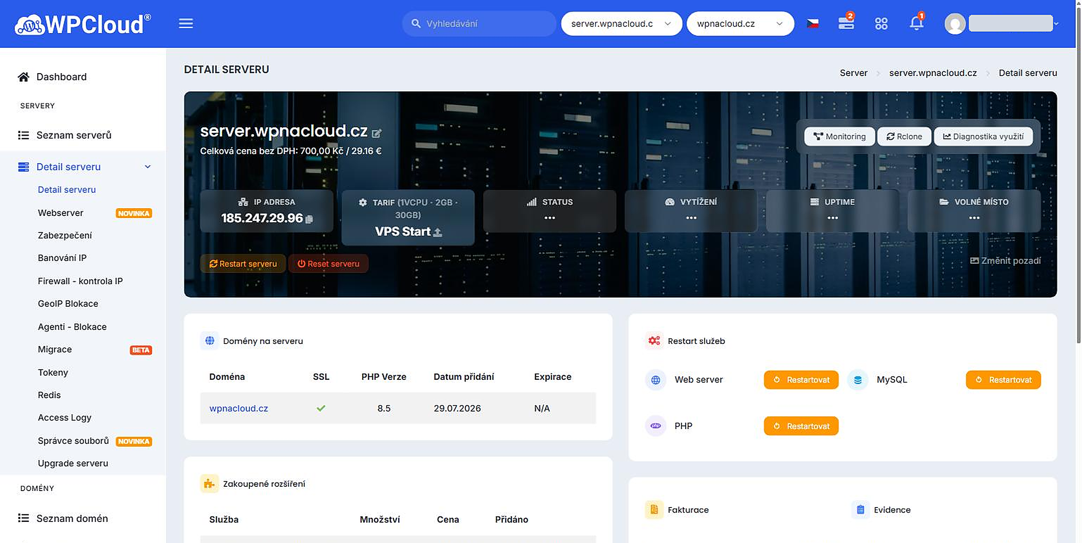Copy the IP address with copy icon

[x=309, y=219]
